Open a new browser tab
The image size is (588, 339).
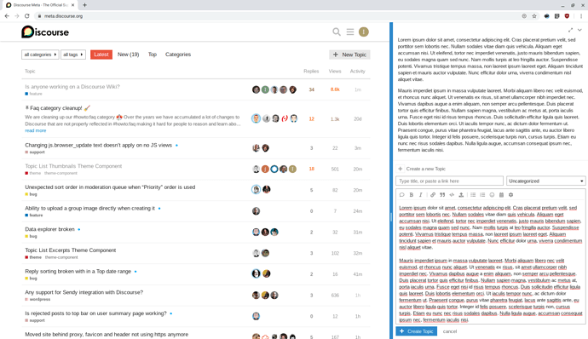click(84, 5)
